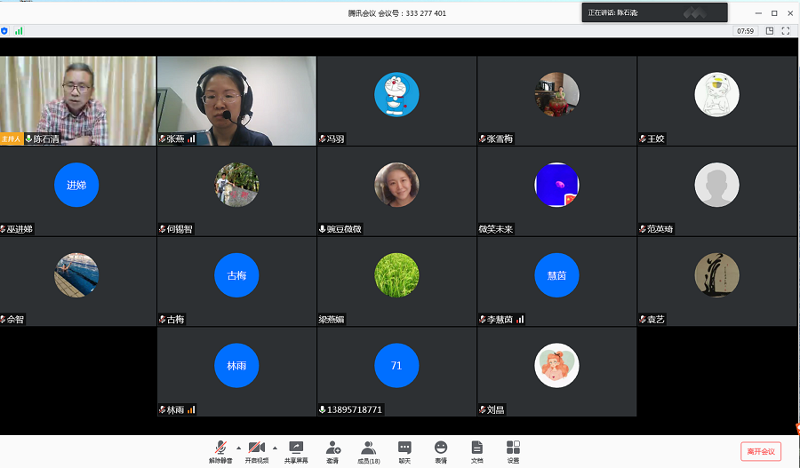The height and width of the screenshot is (468, 800).
Task: Unmute the microphone (解除静音)
Action: point(220,450)
